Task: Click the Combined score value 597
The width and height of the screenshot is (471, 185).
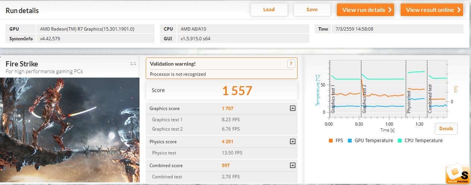Action: 226,166
